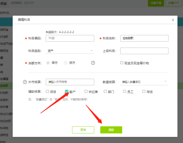
Task: Click 试算平衡 button in background page
Action: [x=156, y=3]
